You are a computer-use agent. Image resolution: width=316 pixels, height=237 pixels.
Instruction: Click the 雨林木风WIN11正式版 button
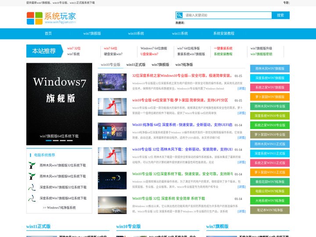(x=270, y=144)
